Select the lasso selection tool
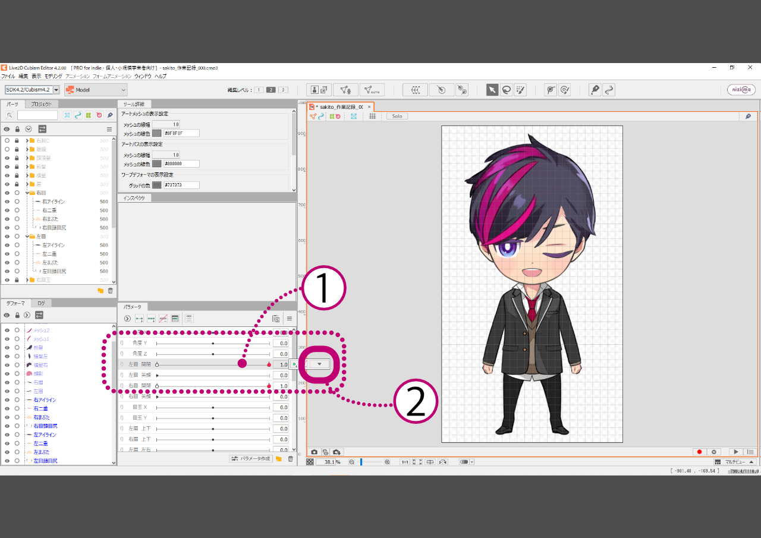761x538 pixels. click(506, 90)
